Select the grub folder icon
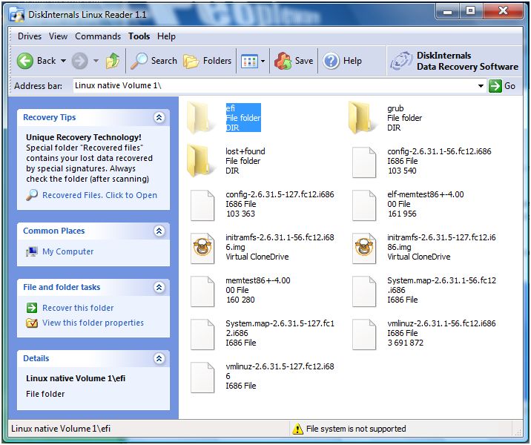This screenshot has height=445, width=531. (x=362, y=117)
